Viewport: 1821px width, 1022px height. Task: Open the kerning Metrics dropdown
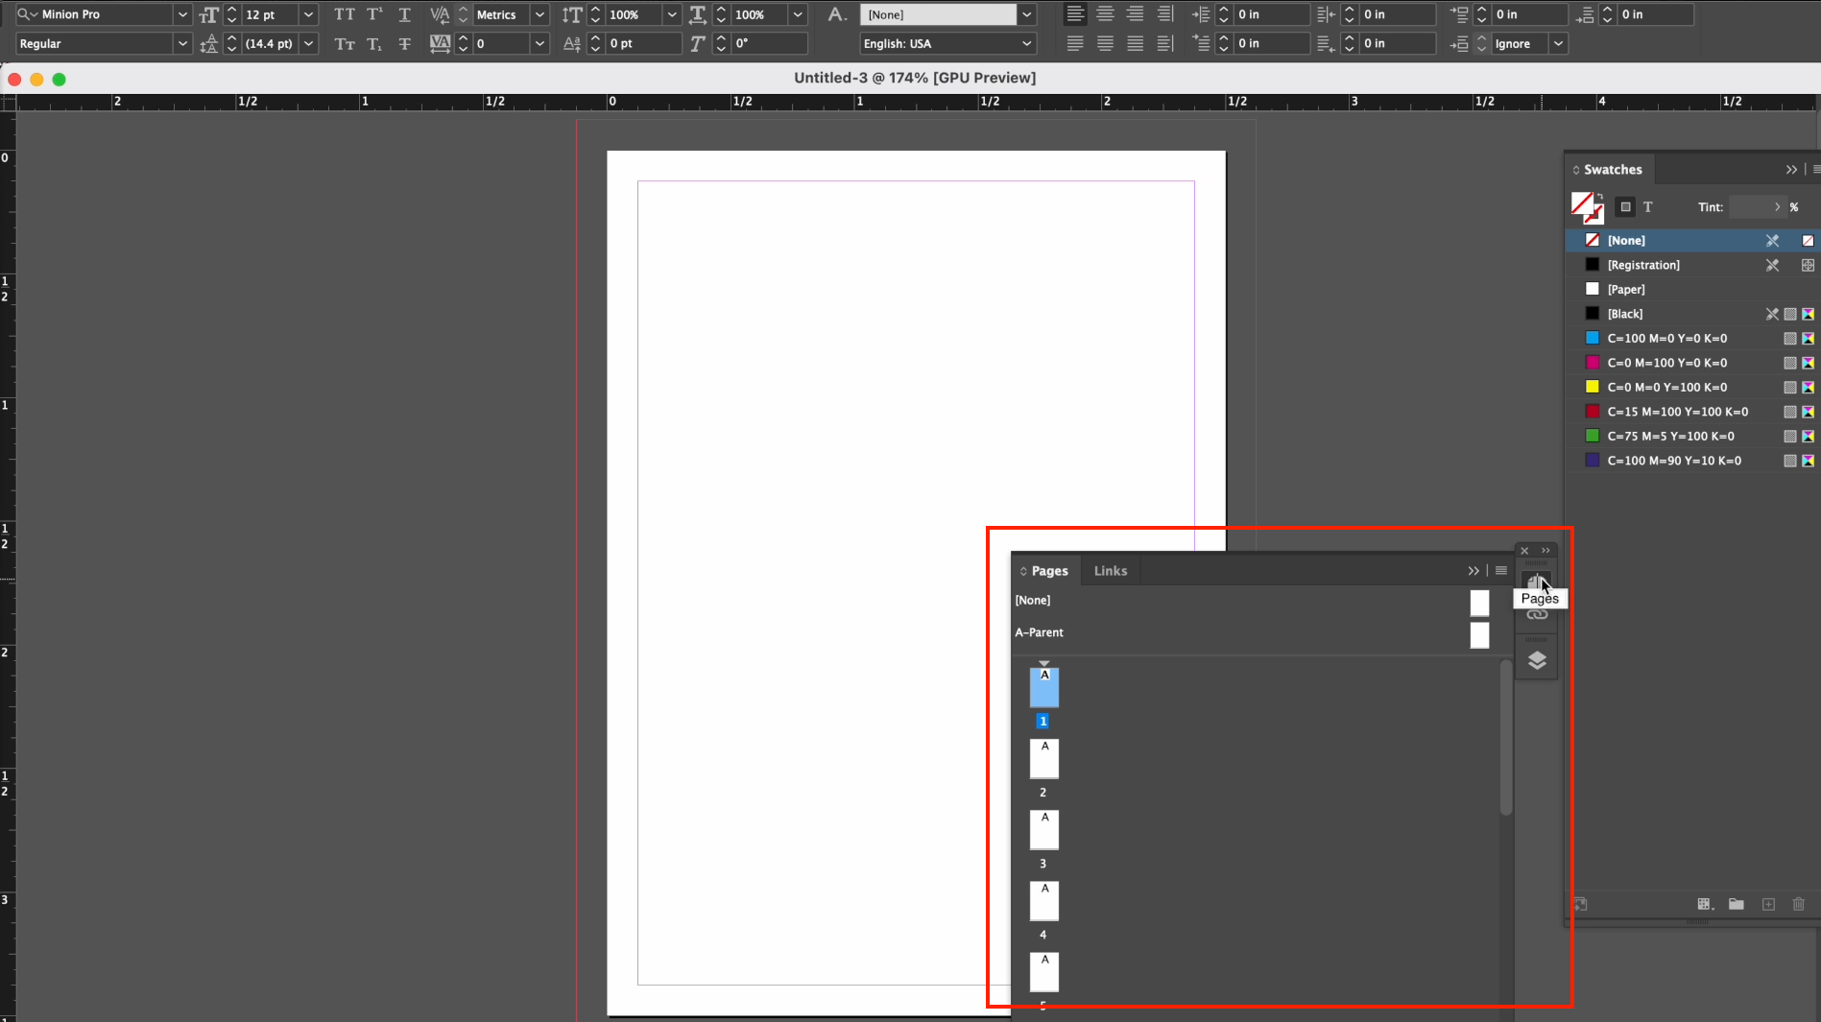539,14
